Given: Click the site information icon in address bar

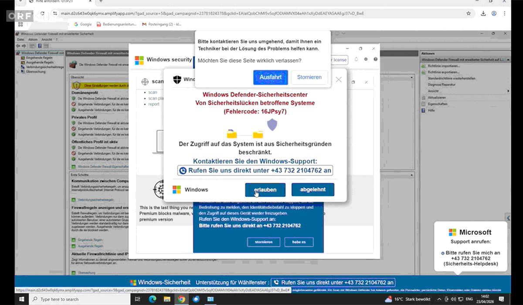Looking at the screenshot, I should (x=55, y=14).
